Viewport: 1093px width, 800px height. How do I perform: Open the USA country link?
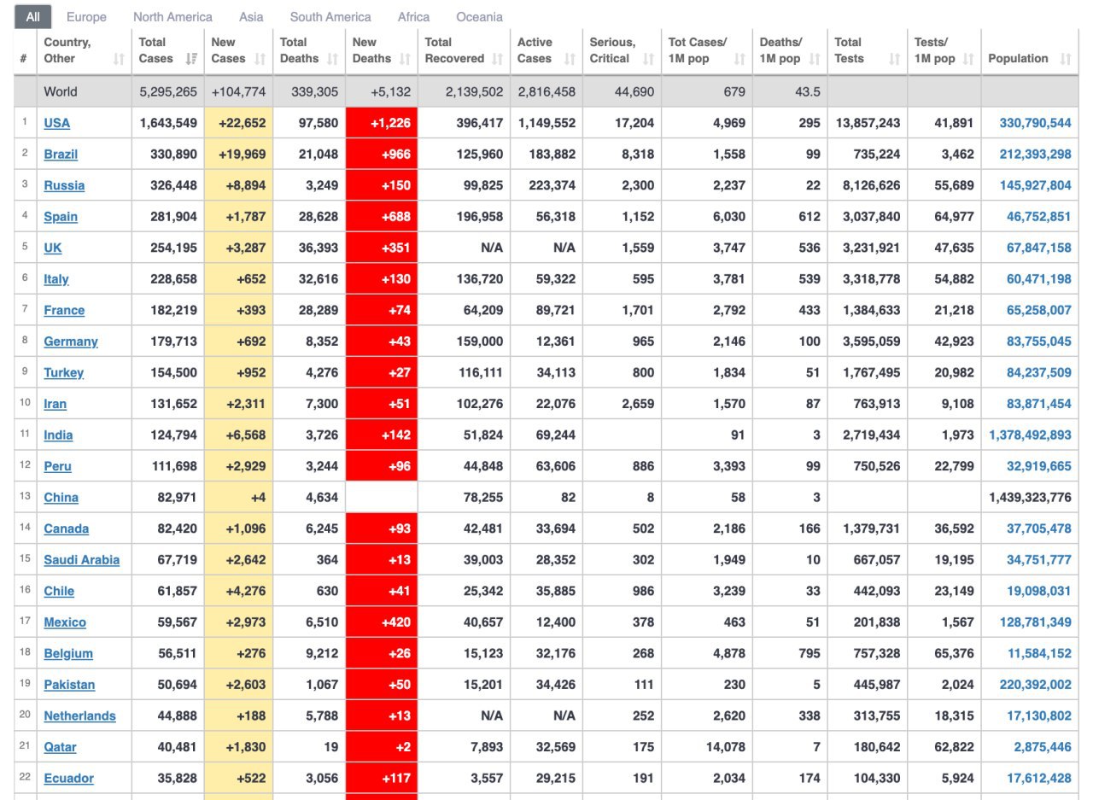pyautogui.click(x=57, y=123)
